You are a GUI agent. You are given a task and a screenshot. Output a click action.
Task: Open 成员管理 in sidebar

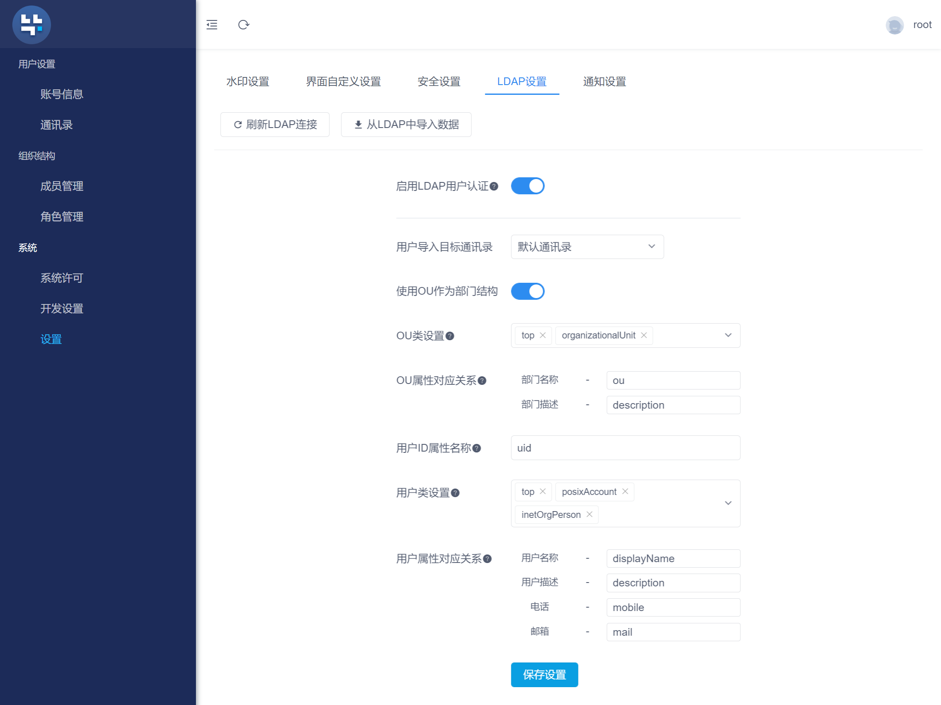62,186
